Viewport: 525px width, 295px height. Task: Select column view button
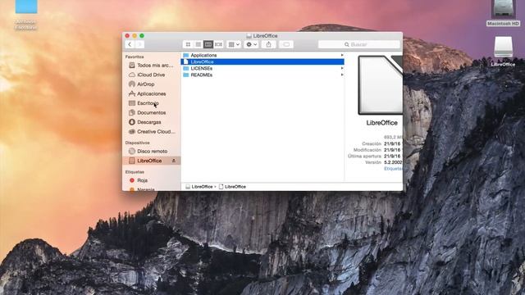click(208, 44)
